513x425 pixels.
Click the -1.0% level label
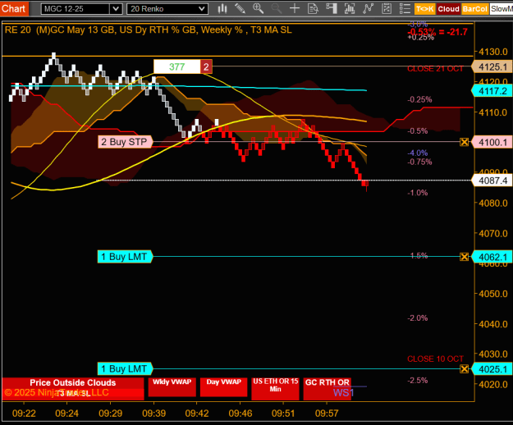click(x=418, y=193)
